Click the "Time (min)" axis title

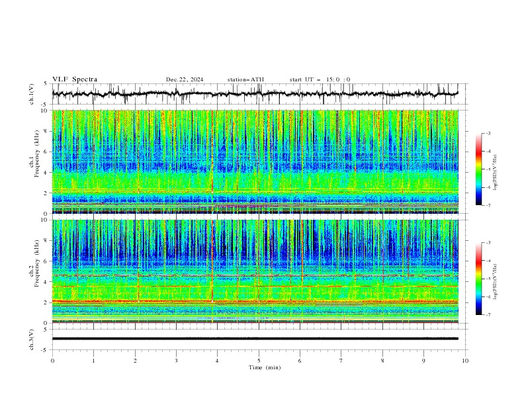coord(265,367)
